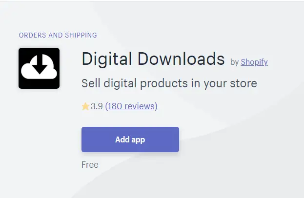Screen dimensions: 304x198
Task: Click the Digital Downloads title heading
Action: point(153,59)
